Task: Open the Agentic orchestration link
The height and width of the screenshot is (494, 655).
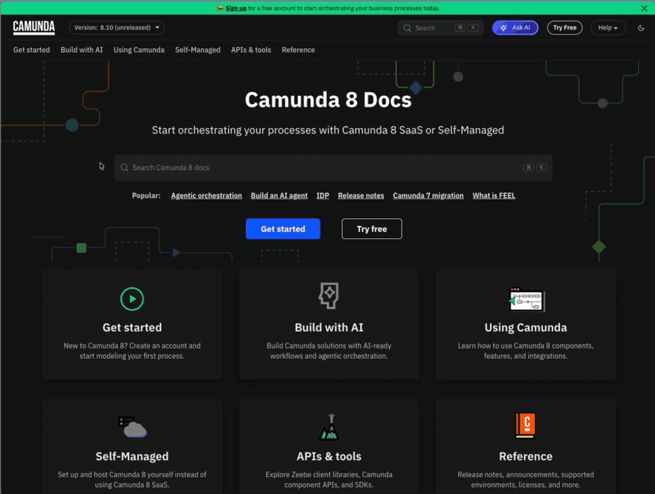Action: [x=206, y=195]
